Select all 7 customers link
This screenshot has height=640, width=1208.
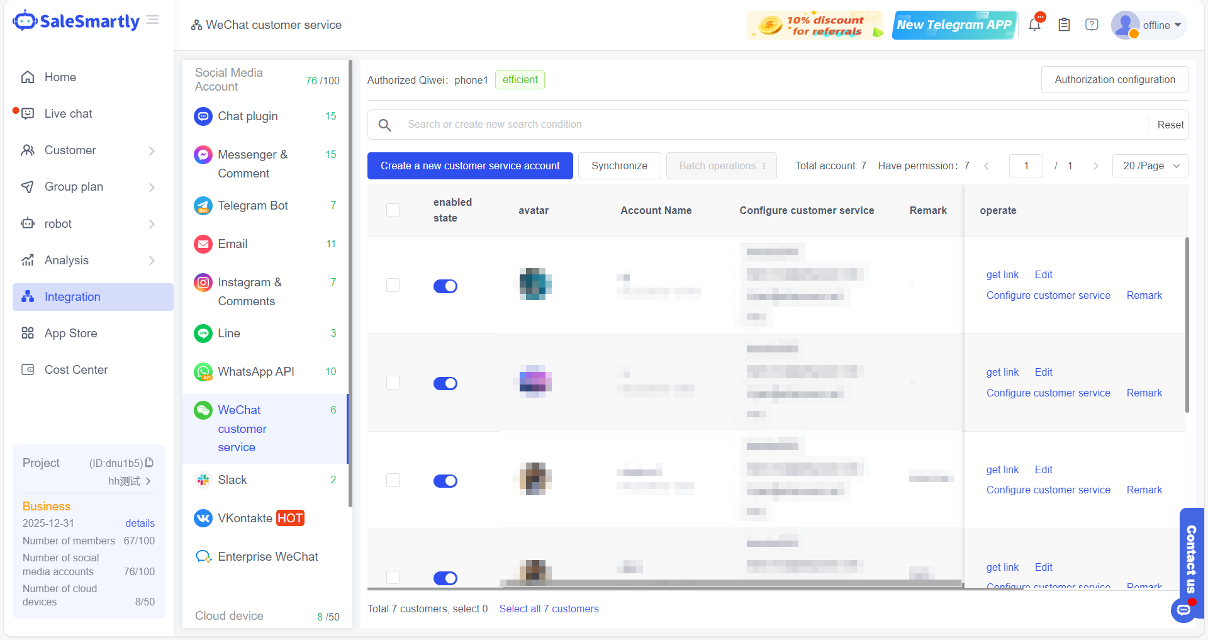(x=549, y=609)
